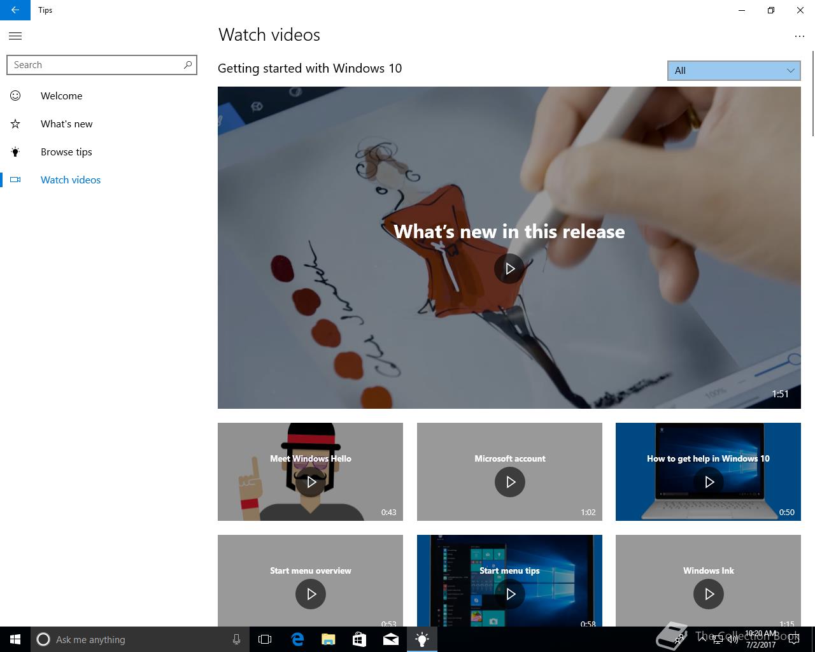815x652 pixels.
Task: Play the Start menu tips video
Action: pyautogui.click(x=510, y=594)
